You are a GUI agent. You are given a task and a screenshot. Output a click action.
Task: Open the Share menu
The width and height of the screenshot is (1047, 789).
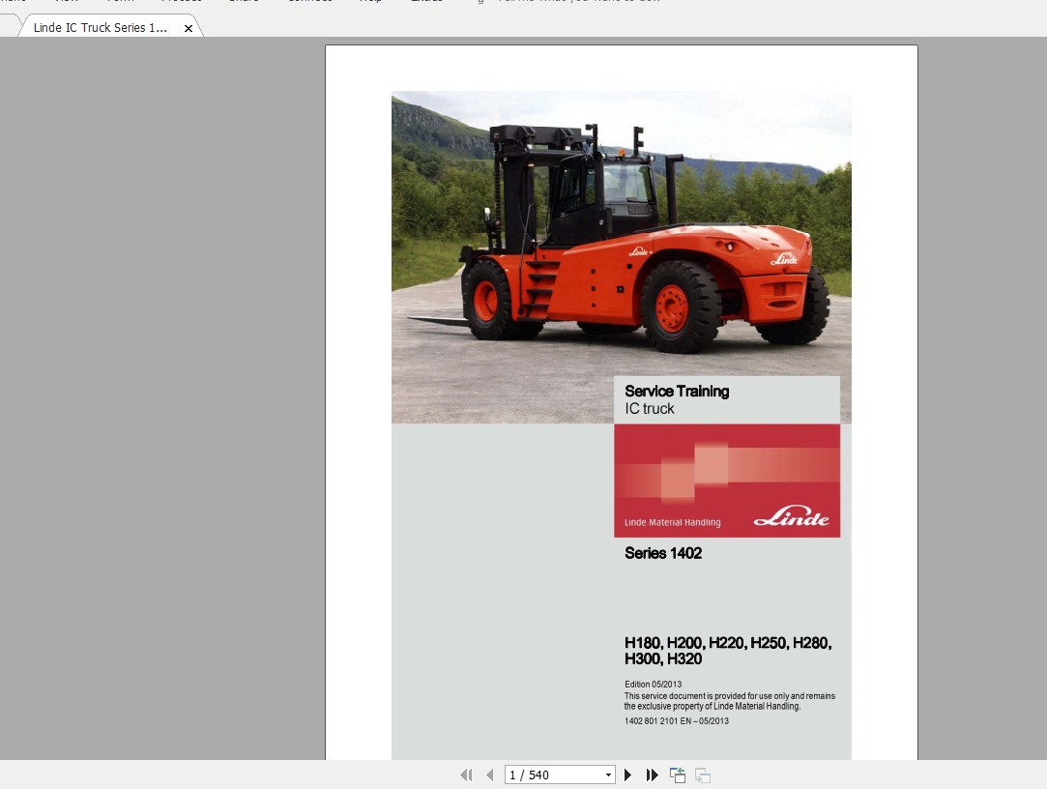click(x=244, y=2)
